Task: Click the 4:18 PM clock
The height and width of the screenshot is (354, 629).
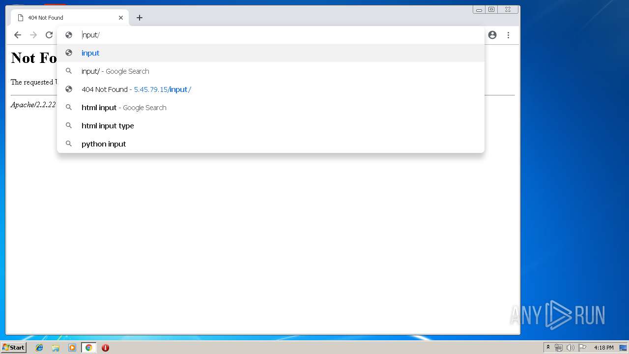Action: pos(603,348)
